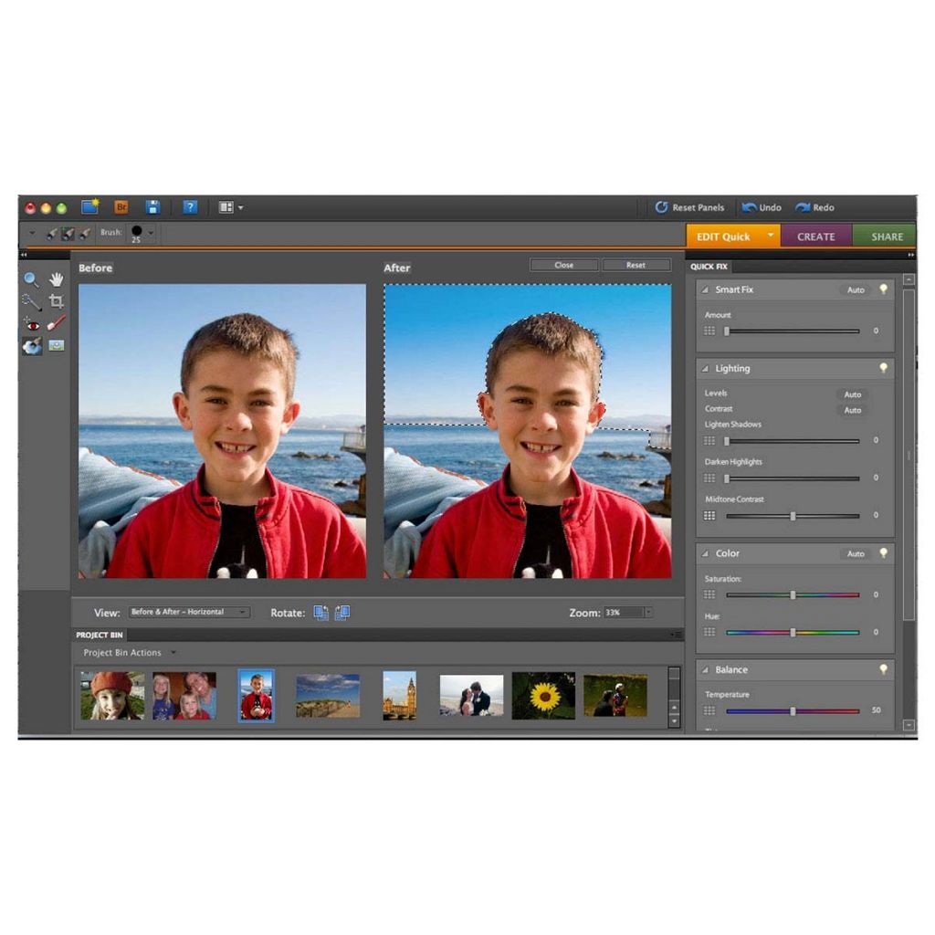Open the SHARE tab
Screen dimensions: 935x935
886,236
